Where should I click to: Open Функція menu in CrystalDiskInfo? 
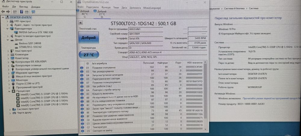pyautogui.click(x=106, y=8)
